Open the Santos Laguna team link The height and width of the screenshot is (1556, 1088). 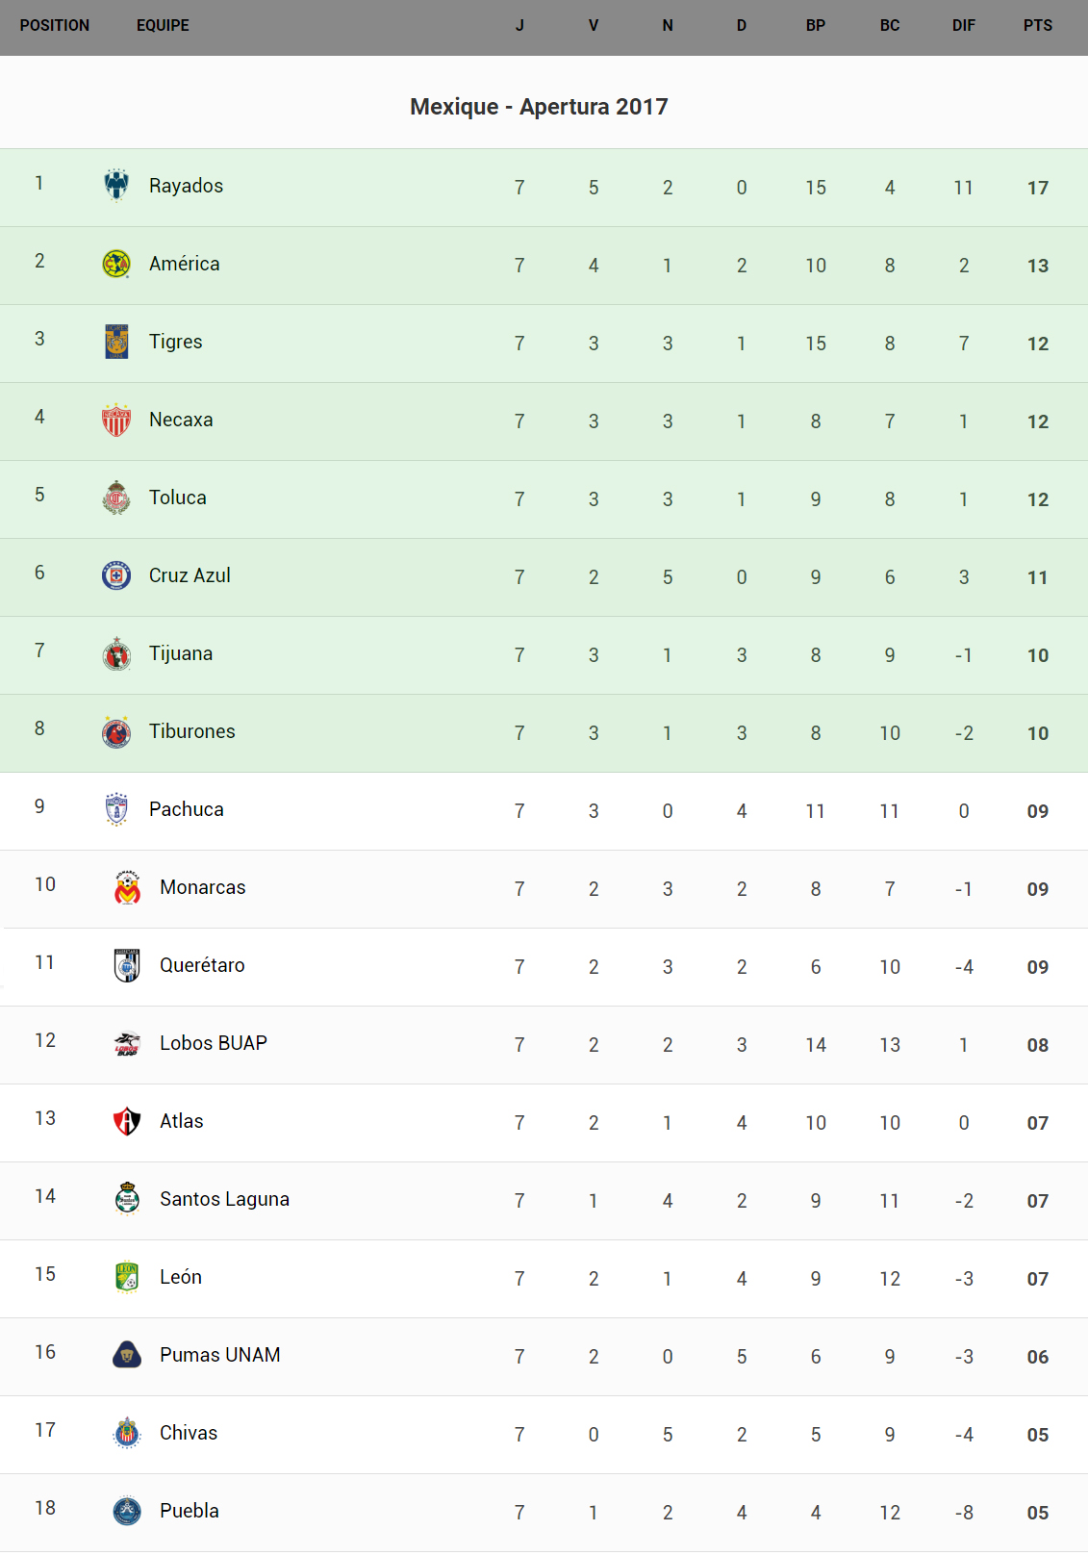coord(224,1199)
